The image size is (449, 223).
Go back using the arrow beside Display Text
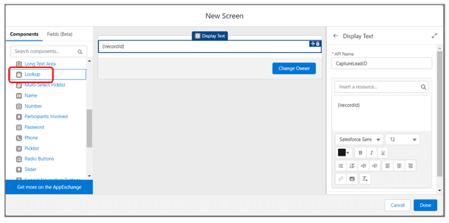(x=336, y=36)
